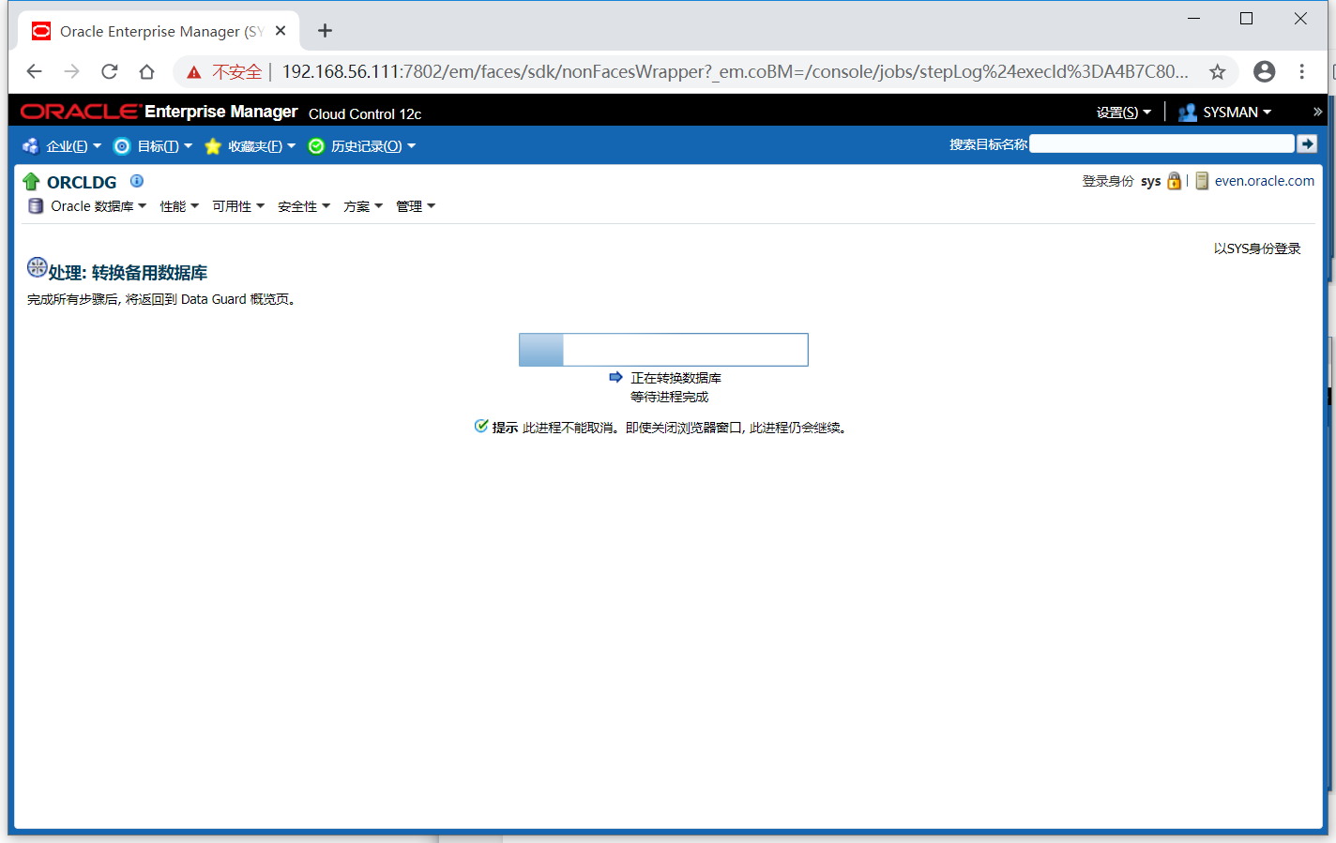Click the 搜索目标名称 search field
1336x843 pixels.
(x=1161, y=143)
